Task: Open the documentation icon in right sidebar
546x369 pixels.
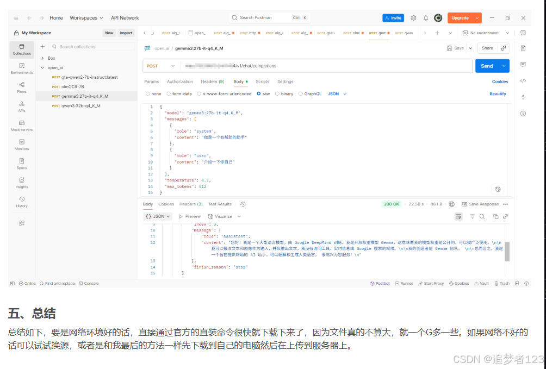Action: 523,48
